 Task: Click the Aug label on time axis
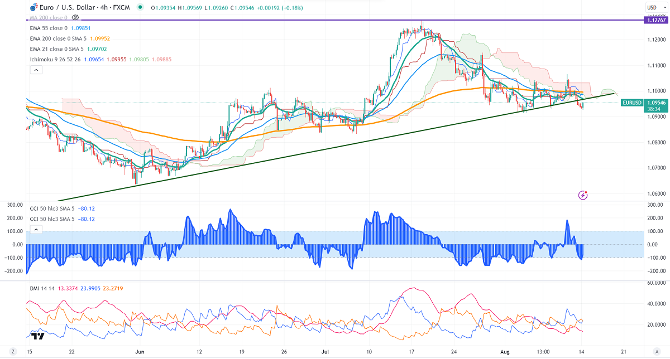pyautogui.click(x=504, y=352)
